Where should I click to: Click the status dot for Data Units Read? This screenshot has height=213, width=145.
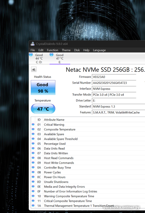(33, 148)
